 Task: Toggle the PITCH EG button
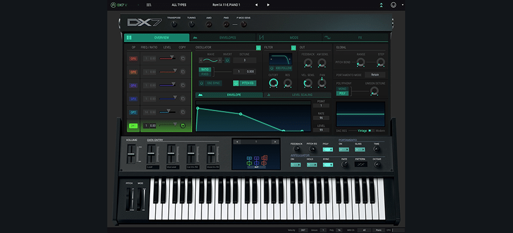click(x=245, y=83)
